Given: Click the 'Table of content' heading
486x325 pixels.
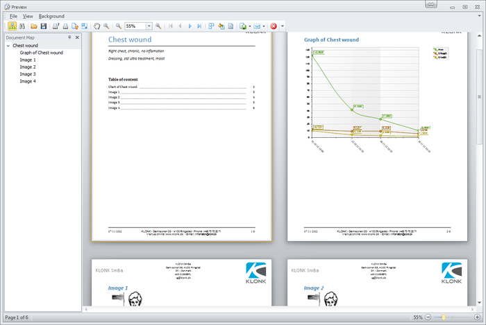Looking at the screenshot, I should click(x=123, y=80).
